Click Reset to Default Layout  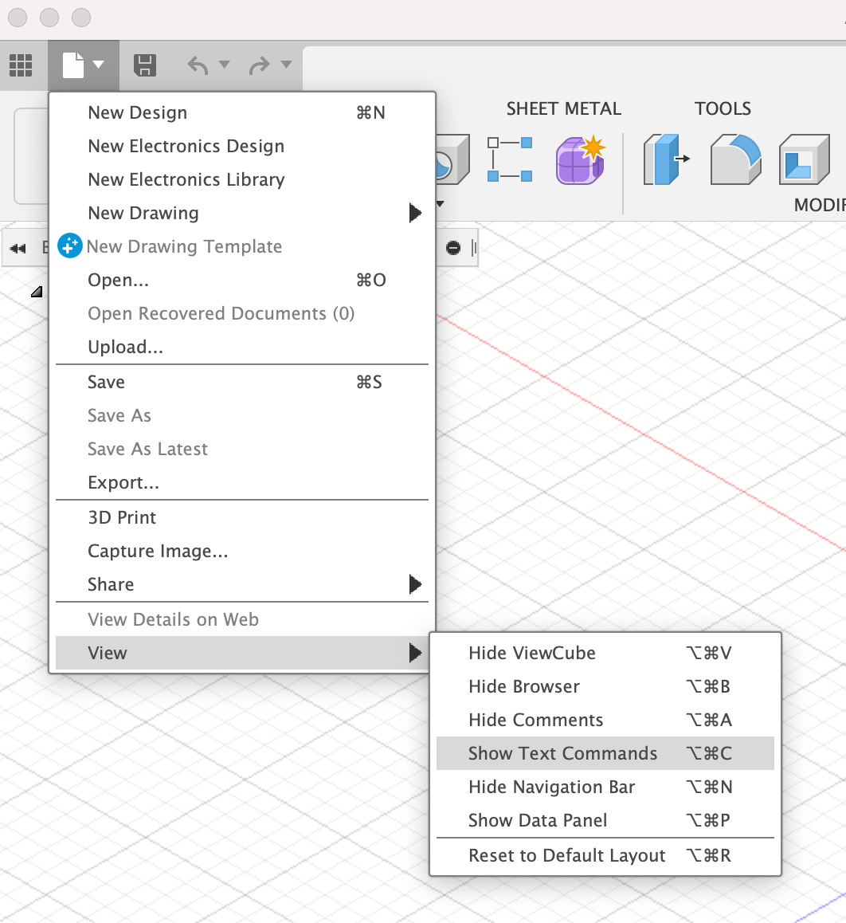pyautogui.click(x=568, y=855)
